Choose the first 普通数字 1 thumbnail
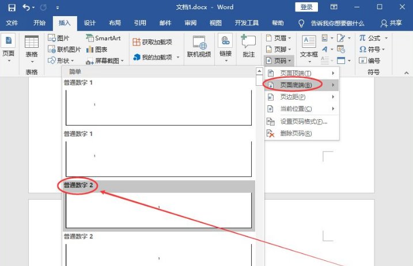 tap(158, 108)
